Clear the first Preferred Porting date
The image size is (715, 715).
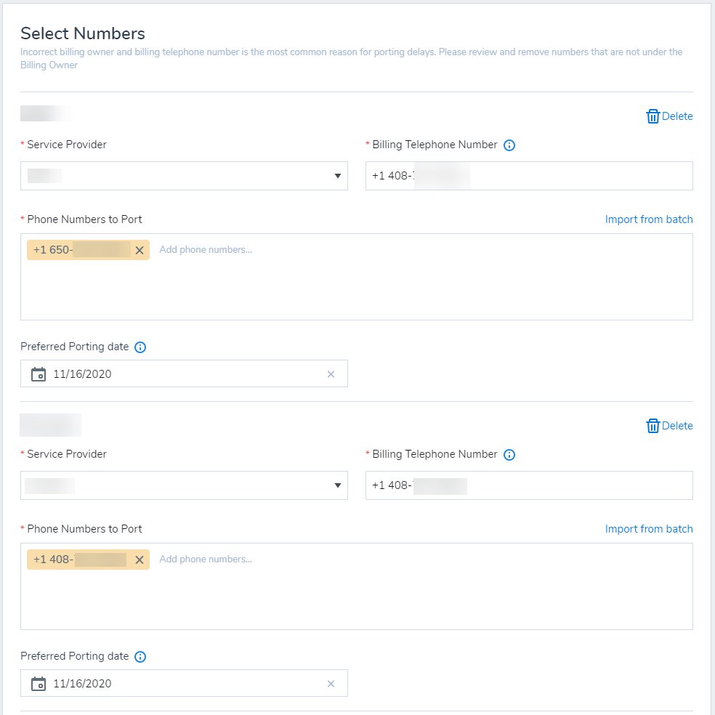point(331,374)
